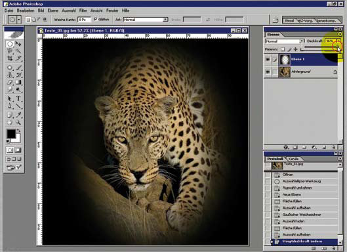Select the Slice tool
Viewport: 347px width, 252px height.
tap(18, 58)
